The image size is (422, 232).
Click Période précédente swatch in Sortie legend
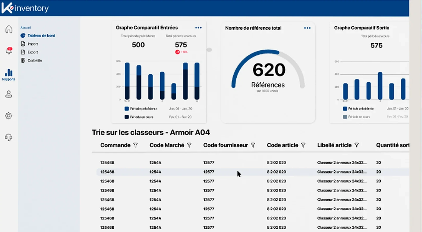(345, 109)
